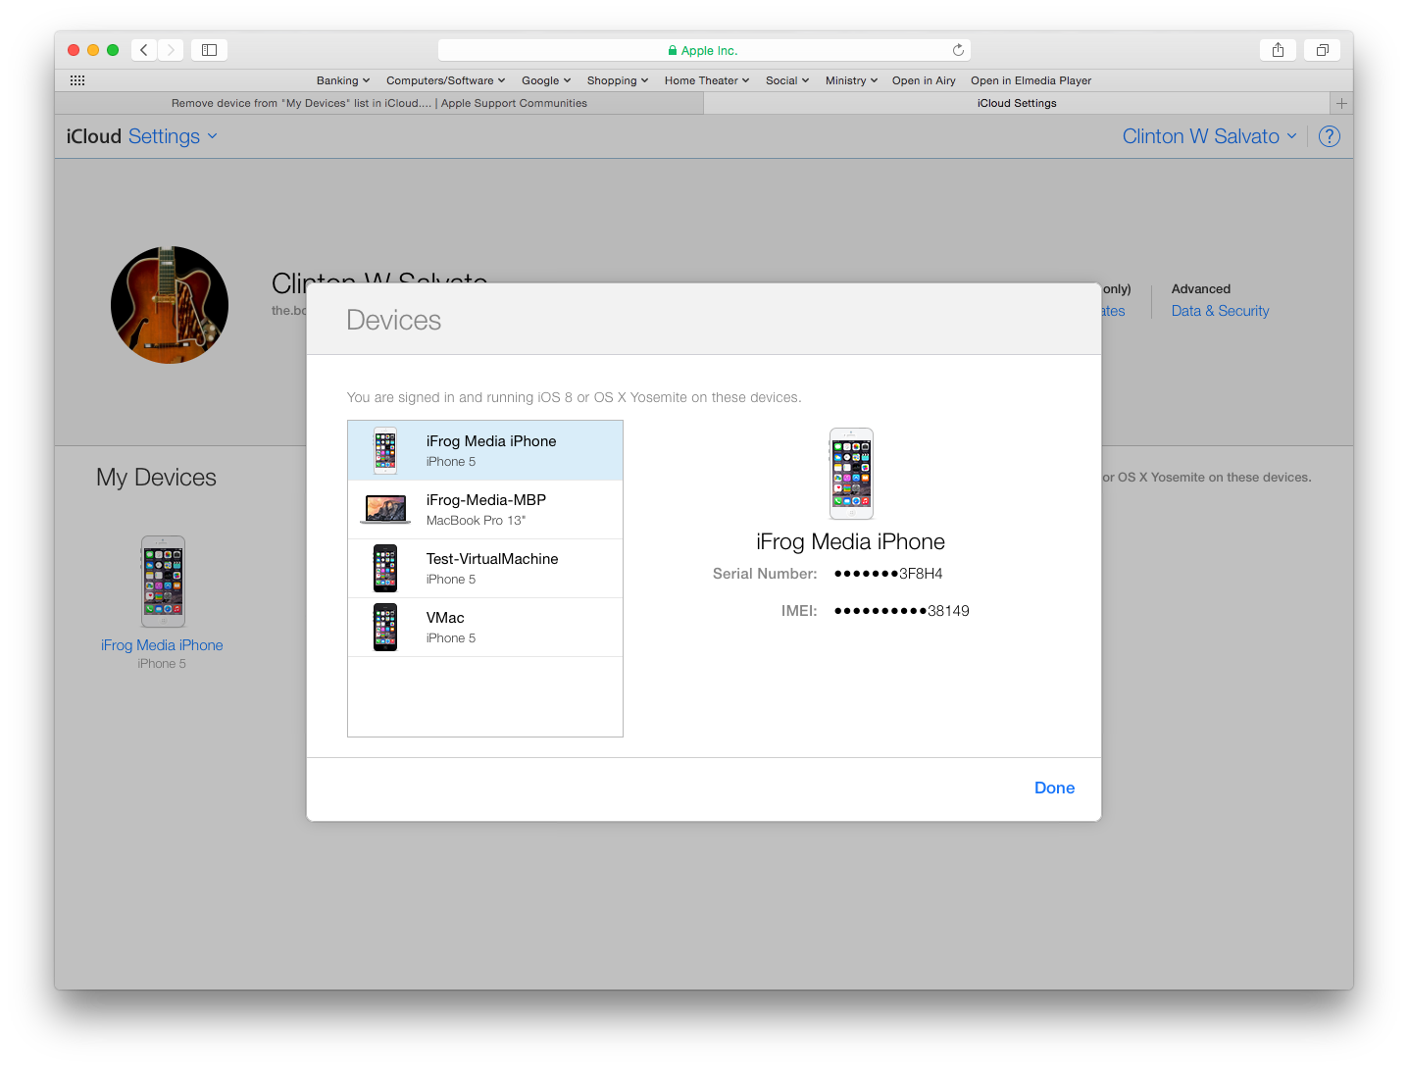The image size is (1408, 1068).
Task: Reload the page in the address bar
Action: coord(958,50)
